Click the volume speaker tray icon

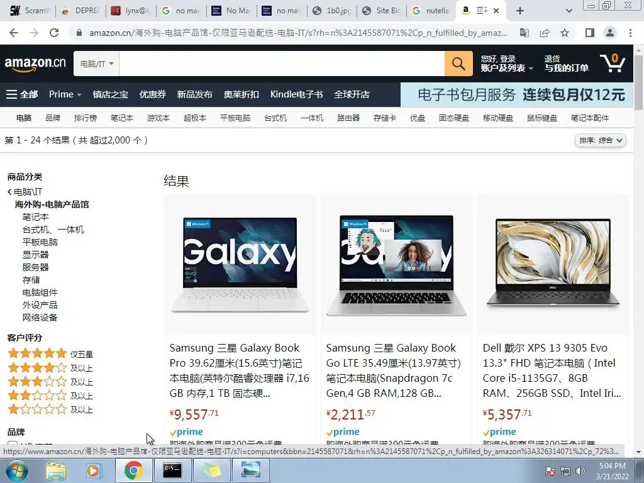(580, 471)
